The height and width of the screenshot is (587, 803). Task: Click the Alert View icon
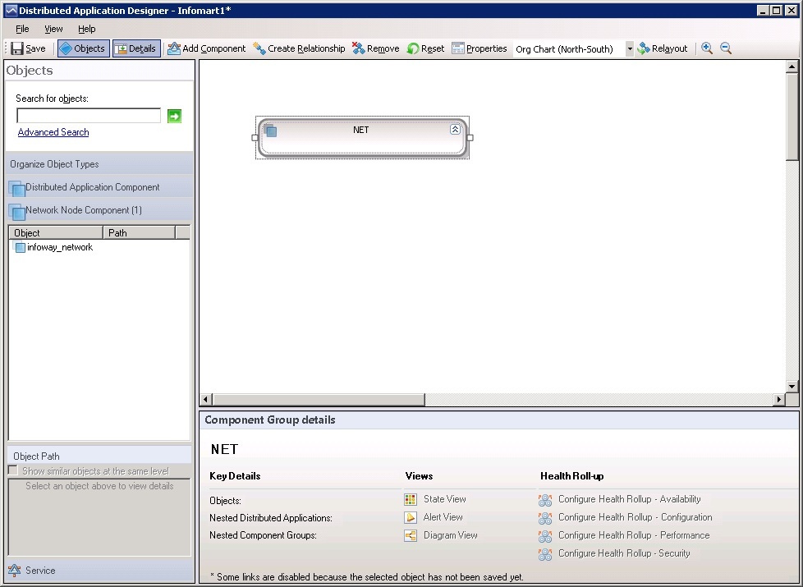pyautogui.click(x=411, y=517)
